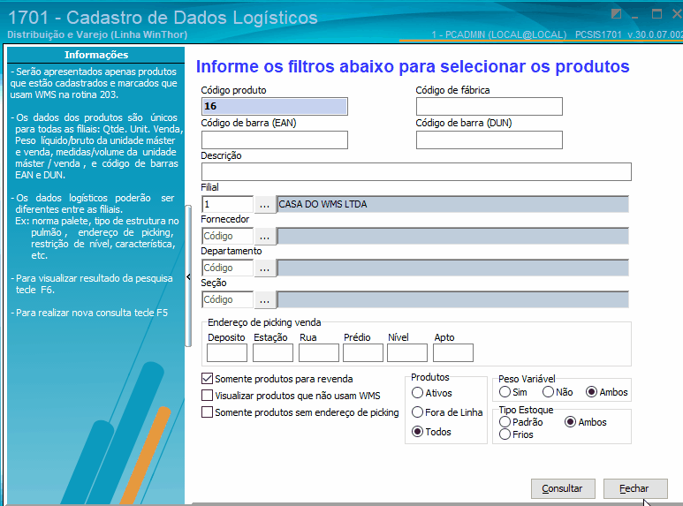Click the Rua picking address field
This screenshot has width=683, height=506.
(x=319, y=352)
